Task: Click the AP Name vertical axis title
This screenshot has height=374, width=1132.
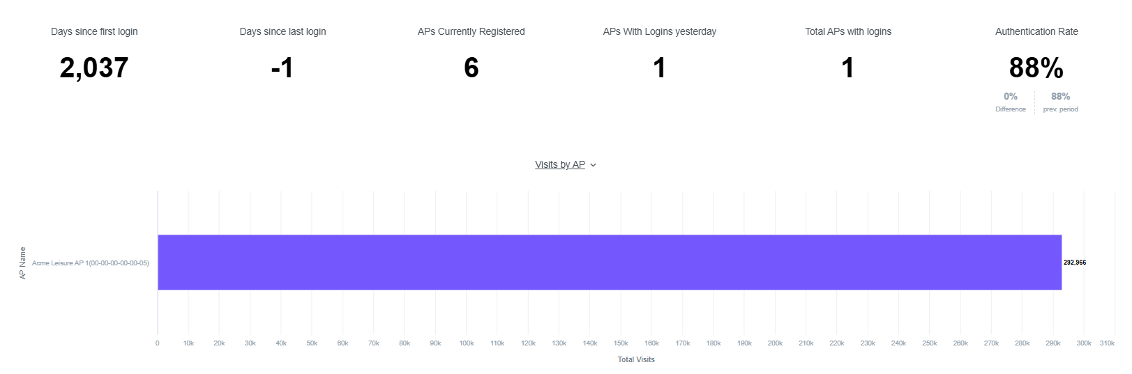Action: tap(22, 263)
